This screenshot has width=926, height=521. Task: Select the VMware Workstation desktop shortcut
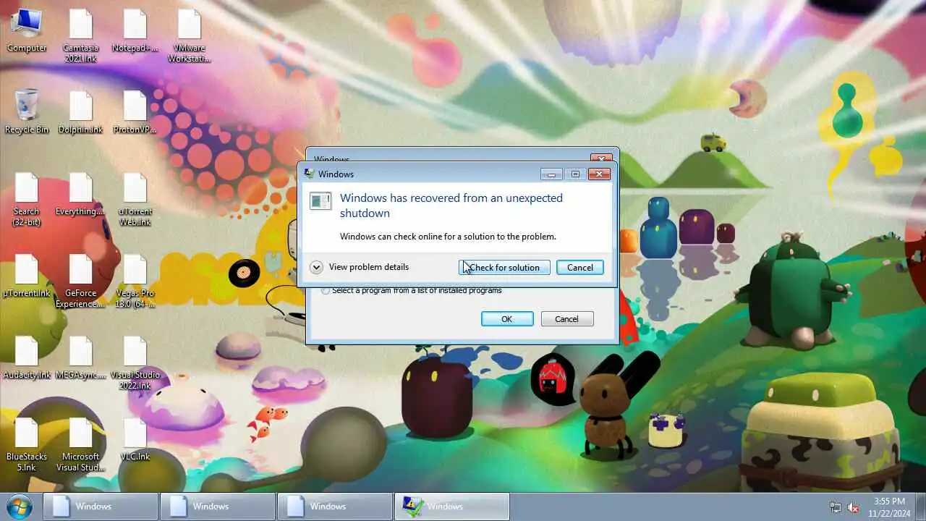(x=189, y=36)
